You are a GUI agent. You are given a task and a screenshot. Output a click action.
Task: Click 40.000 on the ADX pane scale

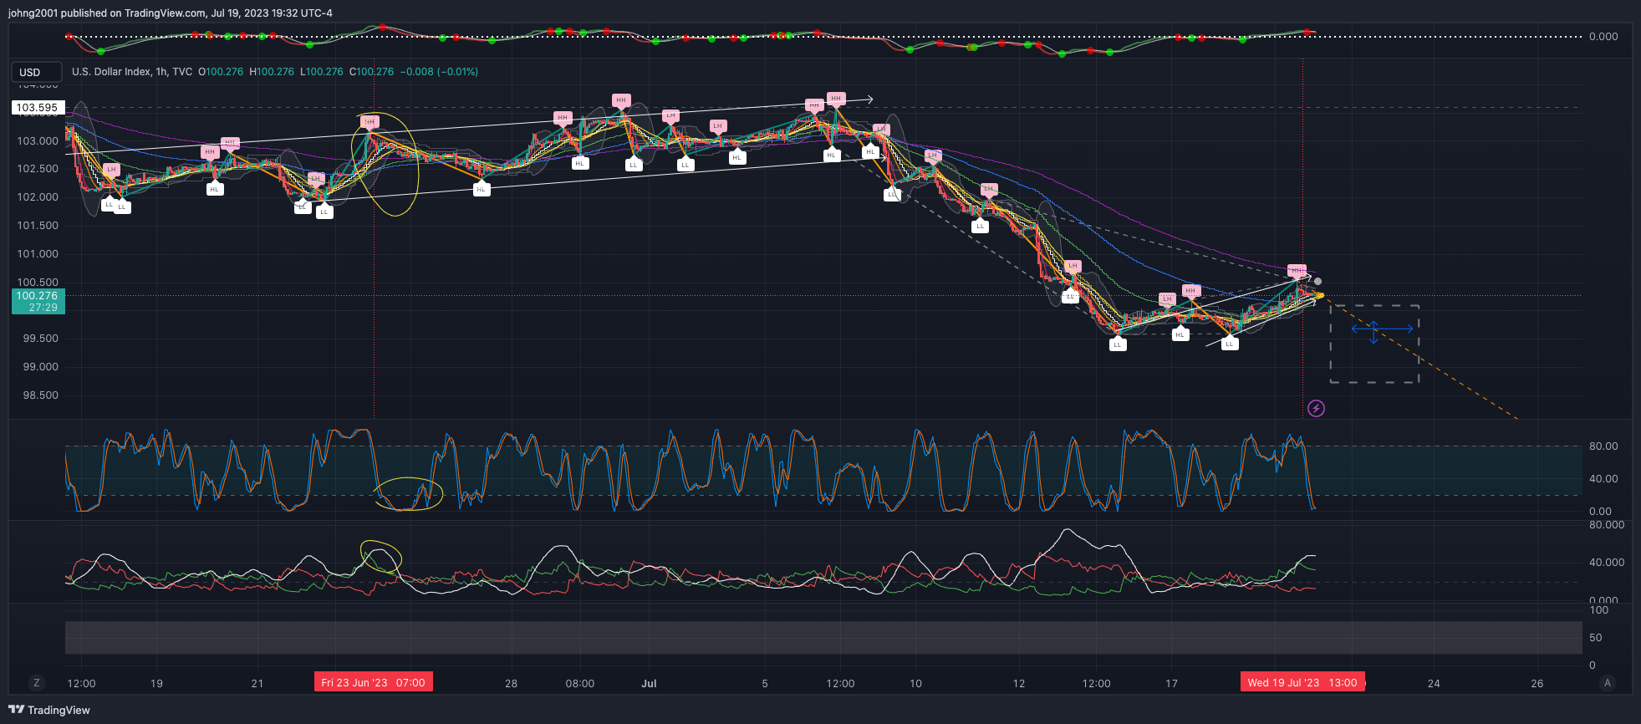pyautogui.click(x=1607, y=563)
